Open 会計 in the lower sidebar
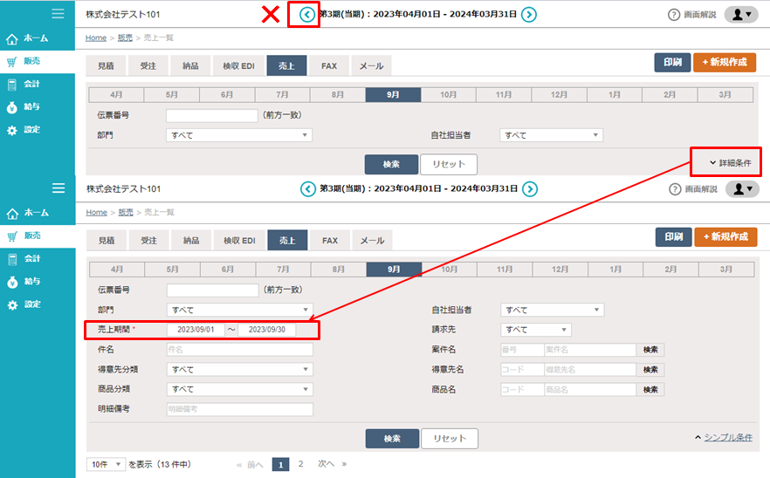 coord(31,259)
